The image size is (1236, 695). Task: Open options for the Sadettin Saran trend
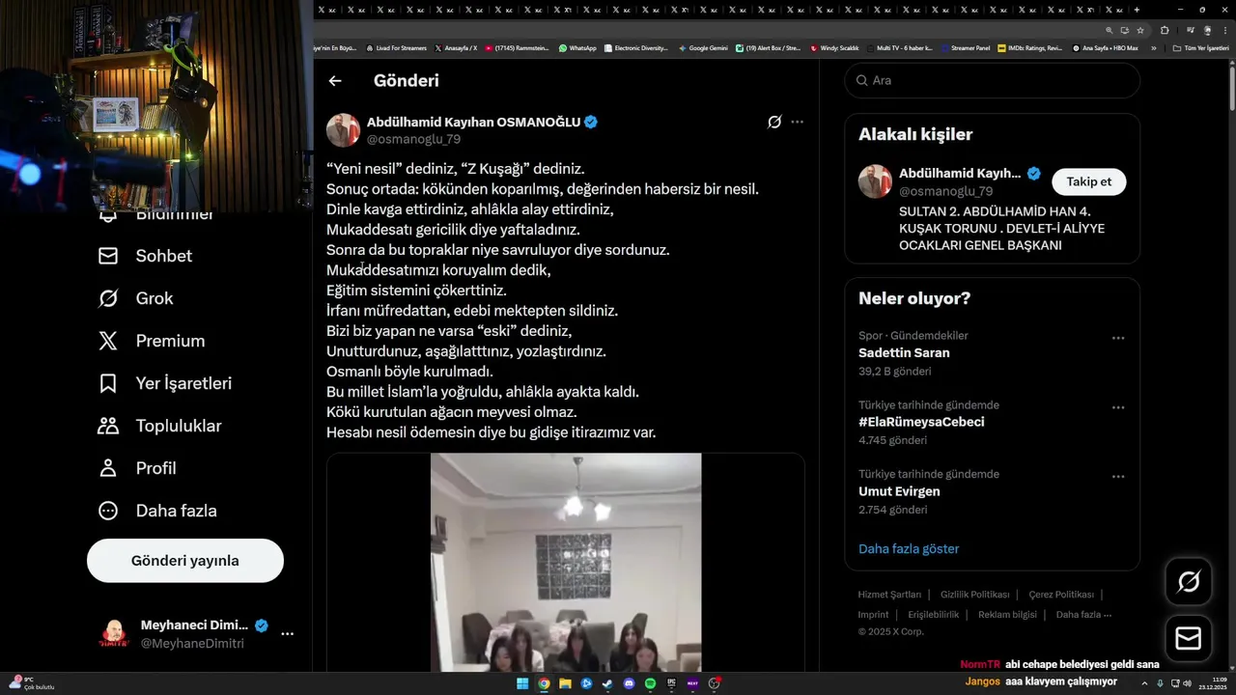point(1118,338)
